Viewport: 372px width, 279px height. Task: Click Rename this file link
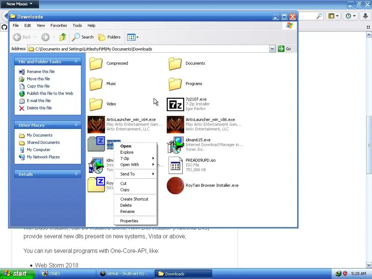[41, 72]
